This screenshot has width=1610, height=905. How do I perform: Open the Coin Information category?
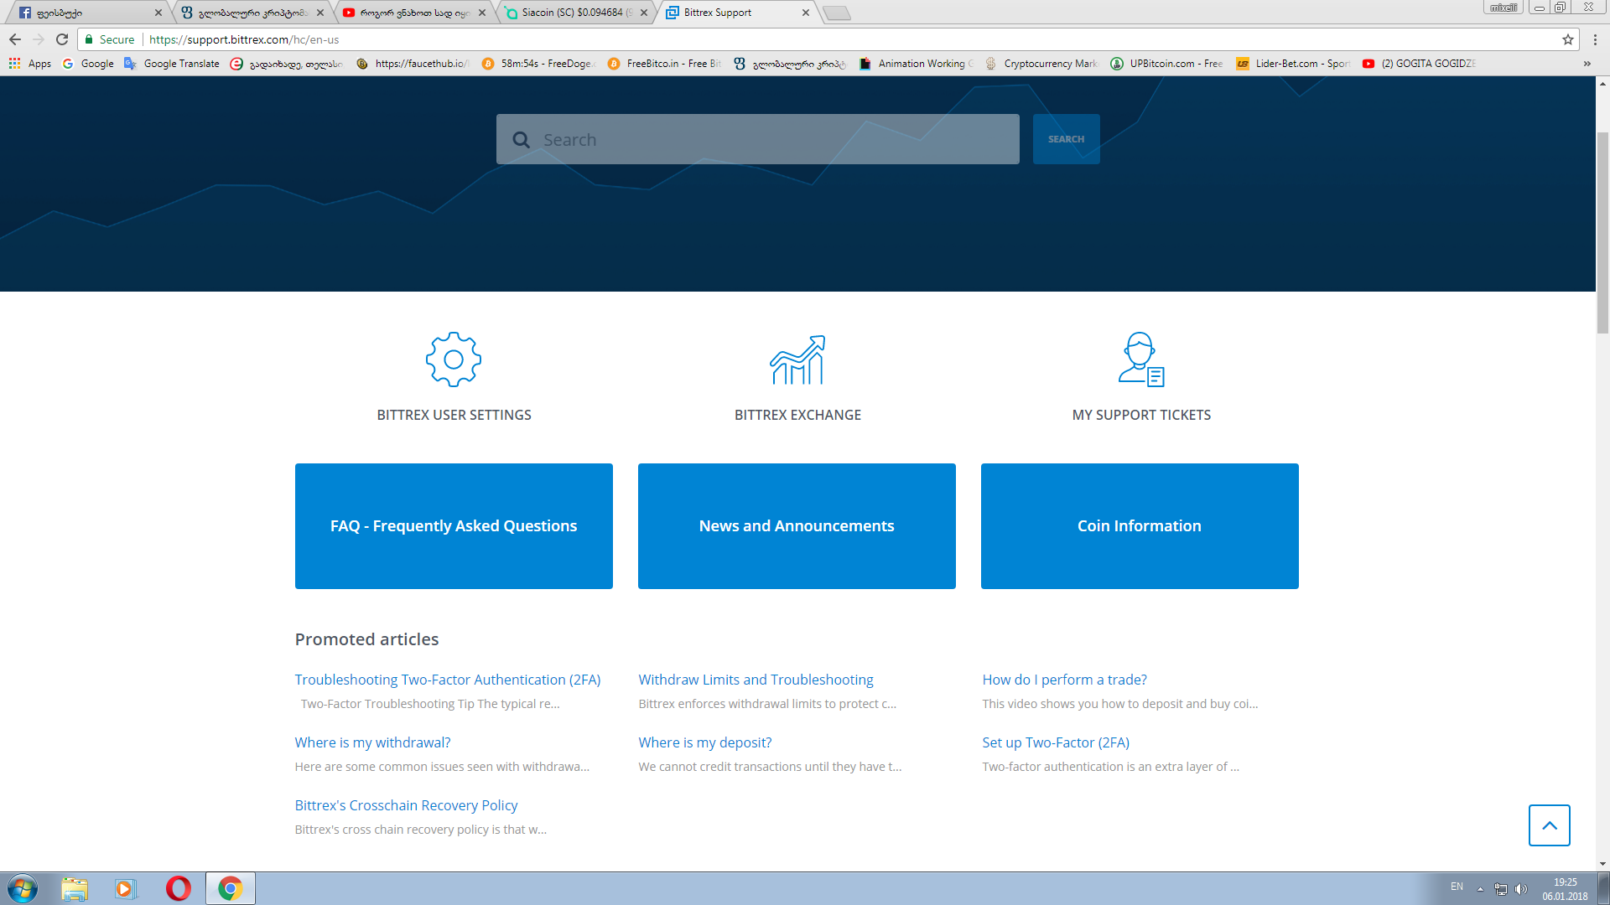click(1140, 526)
